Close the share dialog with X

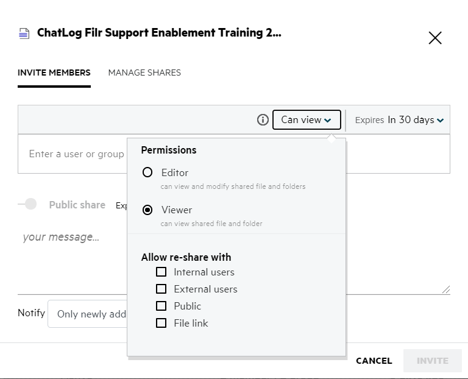(435, 38)
